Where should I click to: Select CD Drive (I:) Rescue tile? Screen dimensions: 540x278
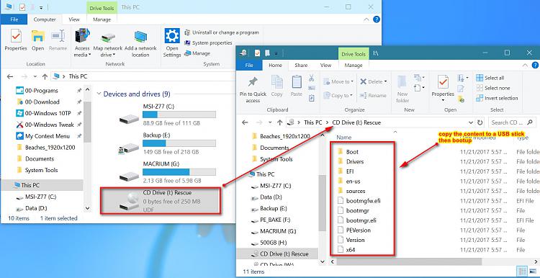pyautogui.click(x=161, y=201)
